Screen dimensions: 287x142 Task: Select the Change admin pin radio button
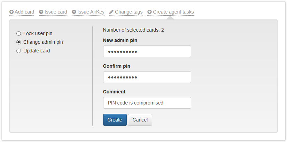19,42
